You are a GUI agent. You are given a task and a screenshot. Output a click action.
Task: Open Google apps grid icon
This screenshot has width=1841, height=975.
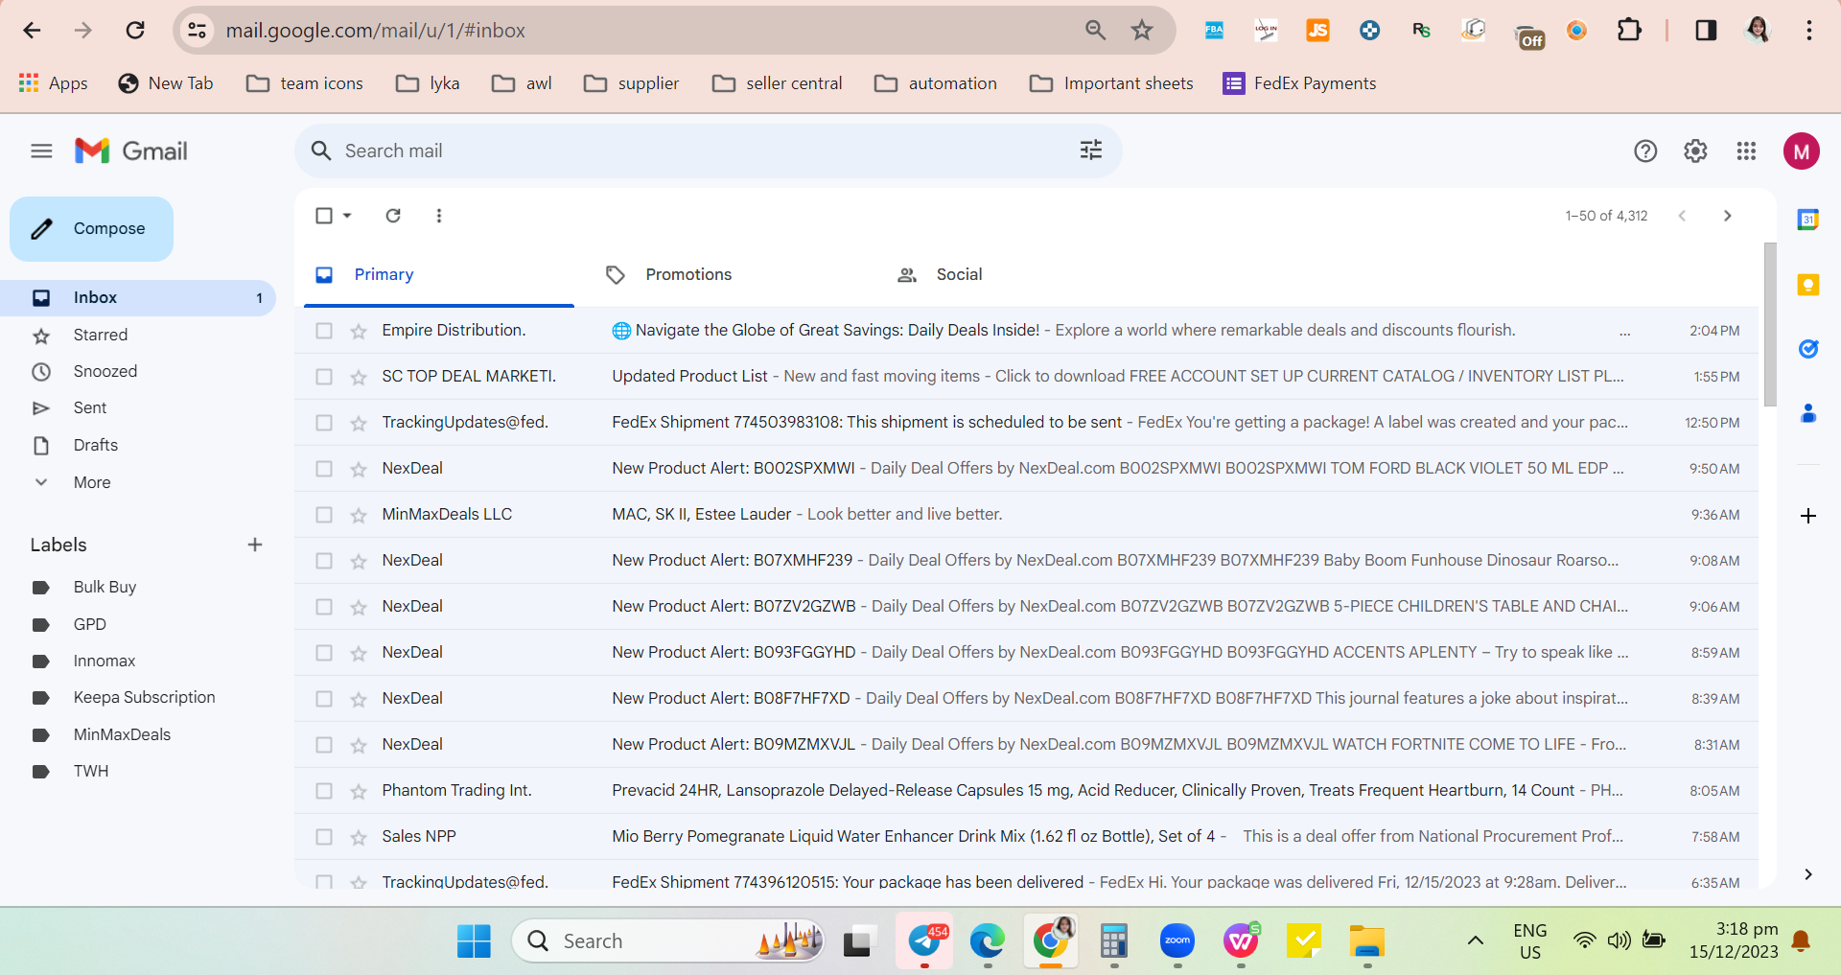tap(1746, 151)
